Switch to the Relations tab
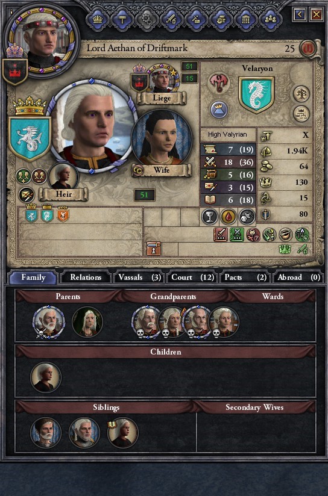328x496 pixels. [86, 277]
